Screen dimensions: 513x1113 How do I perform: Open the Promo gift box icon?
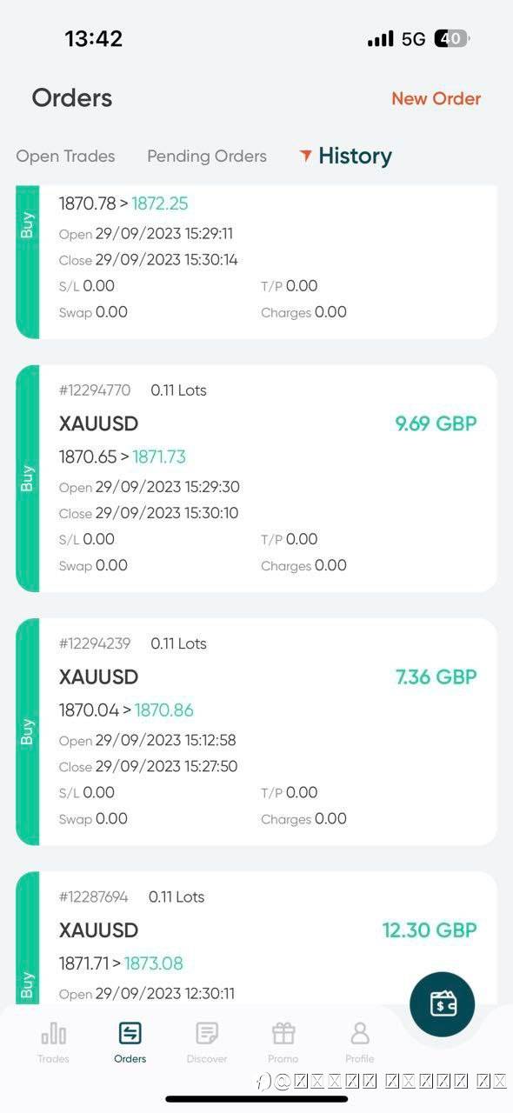tap(283, 1033)
